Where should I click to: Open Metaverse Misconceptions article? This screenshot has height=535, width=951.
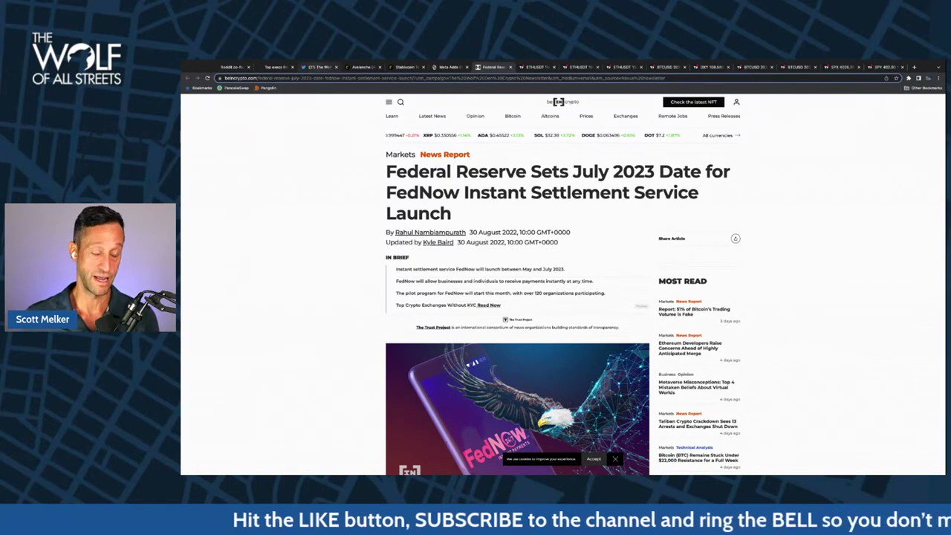tap(696, 387)
